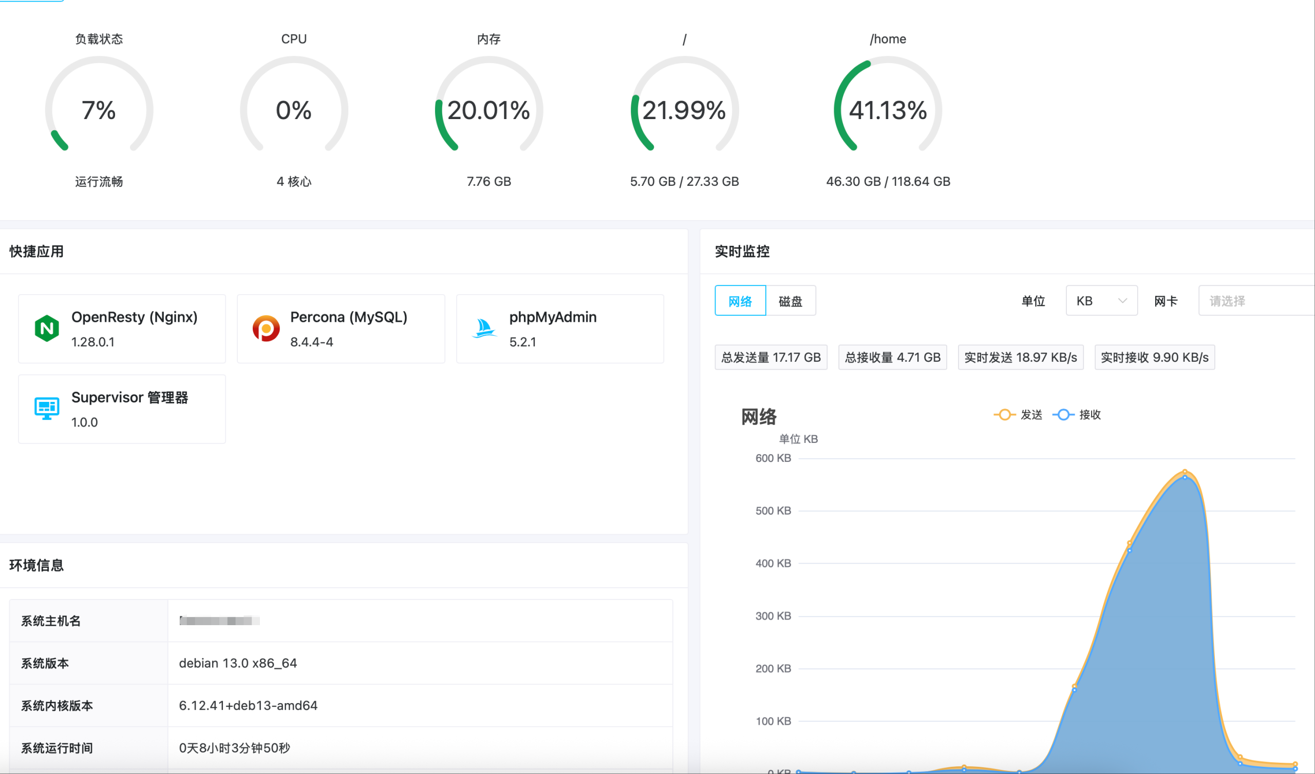Screen dimensions: 1315x774
Task: Open the Supervisor 管理器 app card
Action: 122,409
